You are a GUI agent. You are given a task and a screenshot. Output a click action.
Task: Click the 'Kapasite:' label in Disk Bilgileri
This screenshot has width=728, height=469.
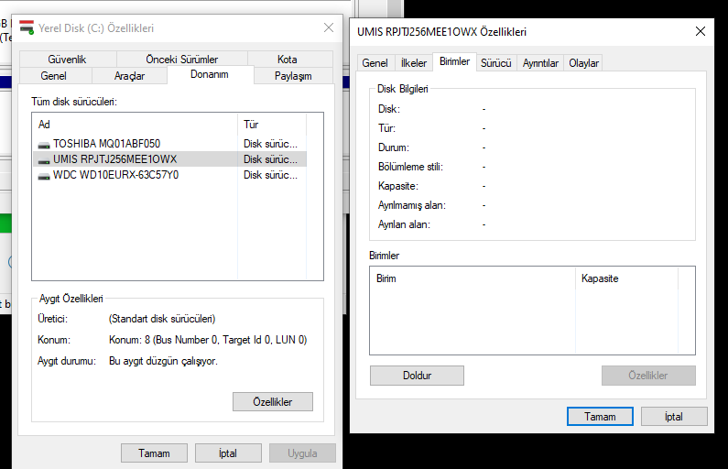(x=398, y=186)
